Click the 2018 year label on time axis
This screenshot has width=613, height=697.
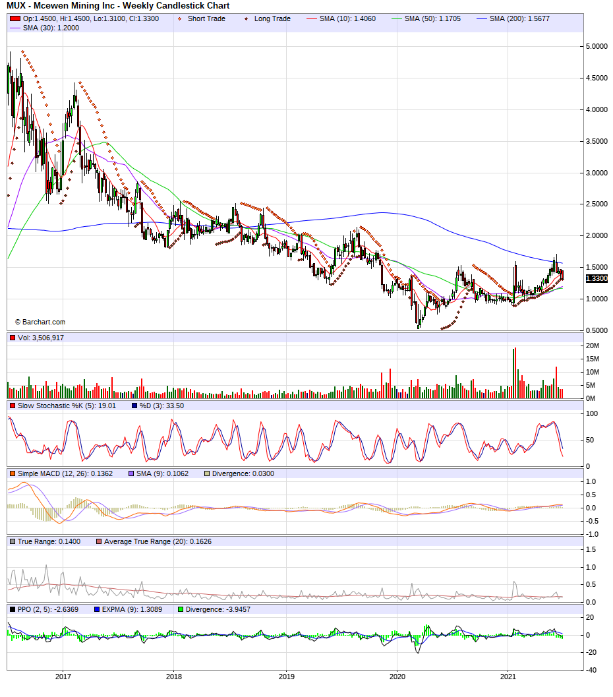coord(174,677)
